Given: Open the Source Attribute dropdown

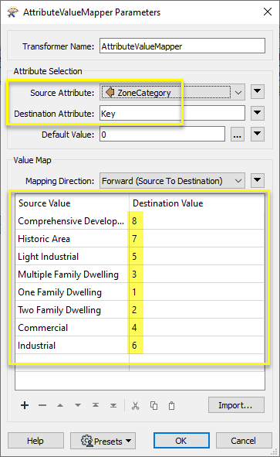Looking at the screenshot, I should 172,92.
